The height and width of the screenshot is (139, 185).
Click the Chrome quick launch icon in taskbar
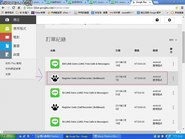pos(20,136)
